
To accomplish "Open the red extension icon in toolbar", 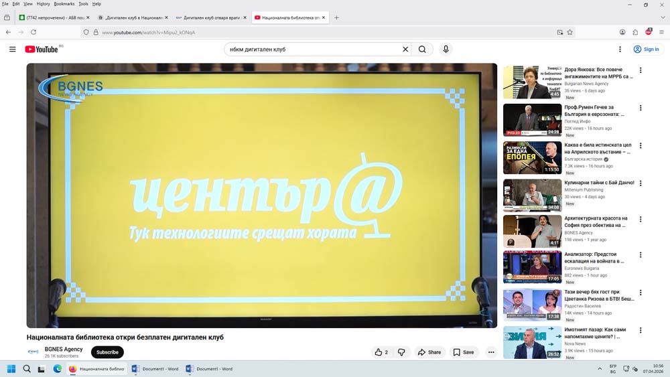I will click(x=648, y=31).
